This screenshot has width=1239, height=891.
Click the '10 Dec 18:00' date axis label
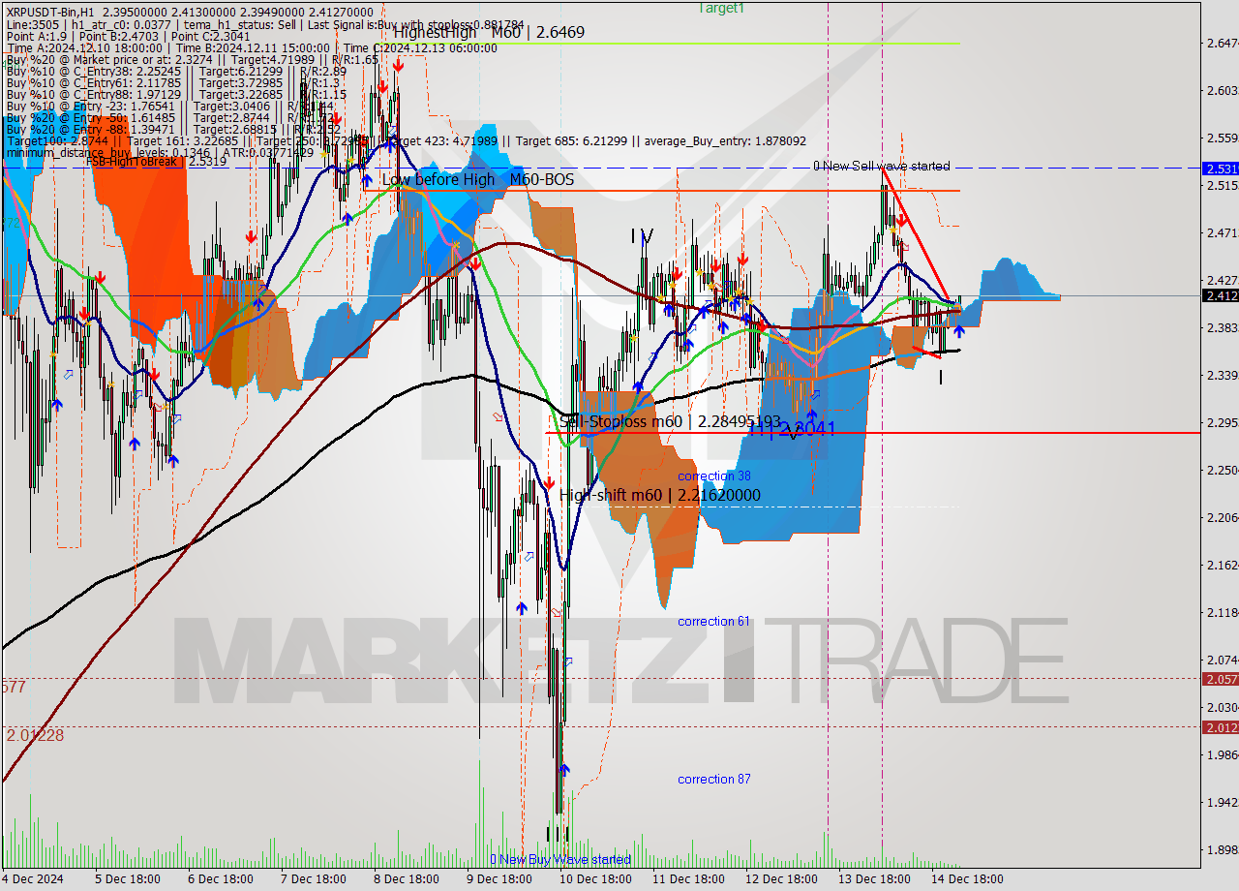595,879
